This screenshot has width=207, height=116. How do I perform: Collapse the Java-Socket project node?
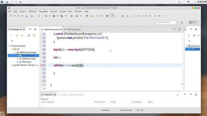coord(9,46)
